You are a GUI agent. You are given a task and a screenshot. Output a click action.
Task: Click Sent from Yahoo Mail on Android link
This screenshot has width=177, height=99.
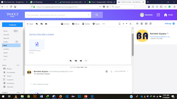pyautogui.click(x=41, y=34)
